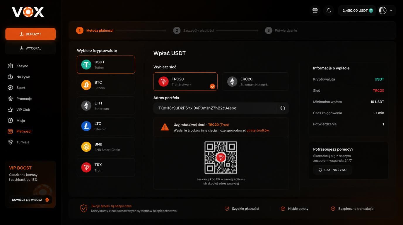Image resolution: width=403 pixels, height=225 pixels.
Task: Click the utratę środków link
Action: click(x=258, y=130)
